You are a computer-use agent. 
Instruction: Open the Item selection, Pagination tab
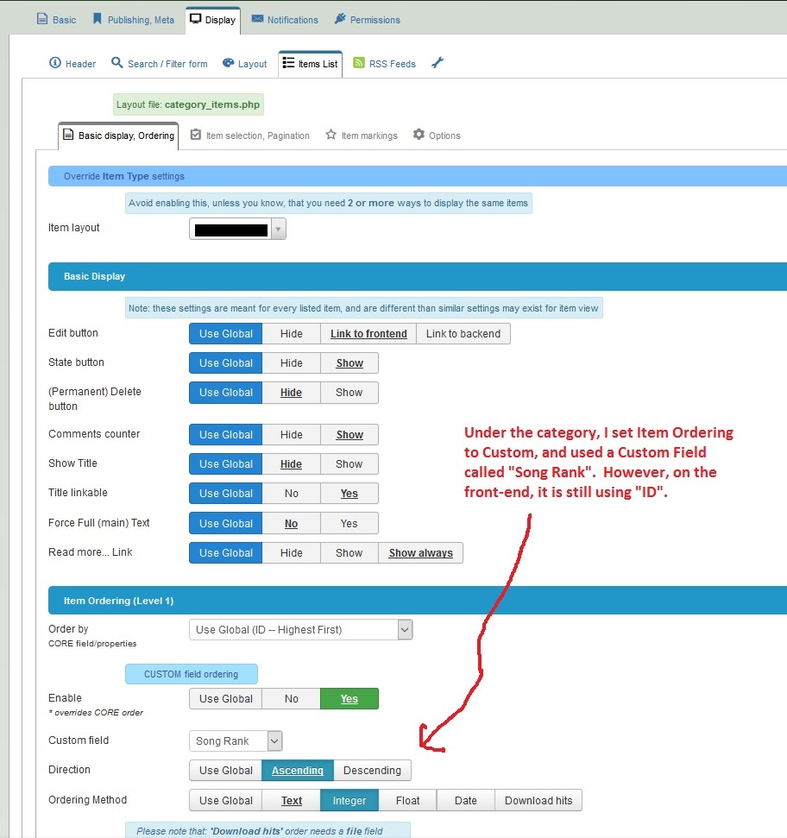249,135
